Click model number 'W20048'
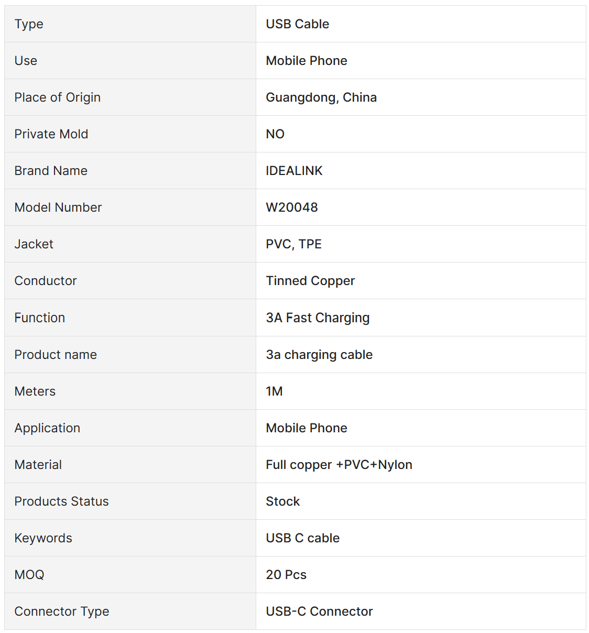 click(x=291, y=208)
